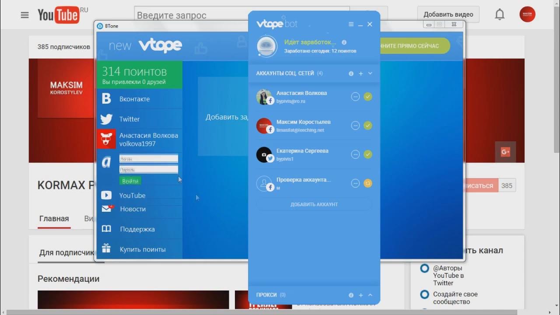Open the Twitter section in the Vtope sidebar
560x315 pixels.
coord(140,119)
